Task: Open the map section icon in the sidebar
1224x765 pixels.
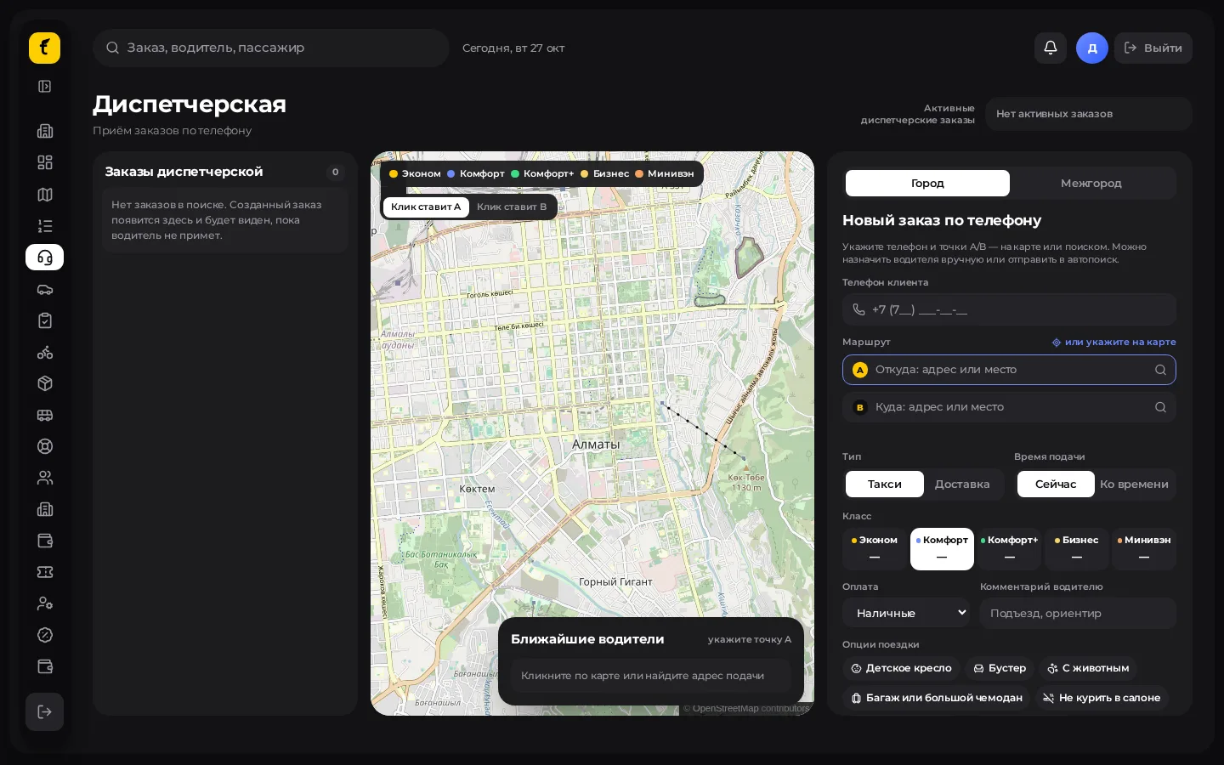Action: point(45,195)
